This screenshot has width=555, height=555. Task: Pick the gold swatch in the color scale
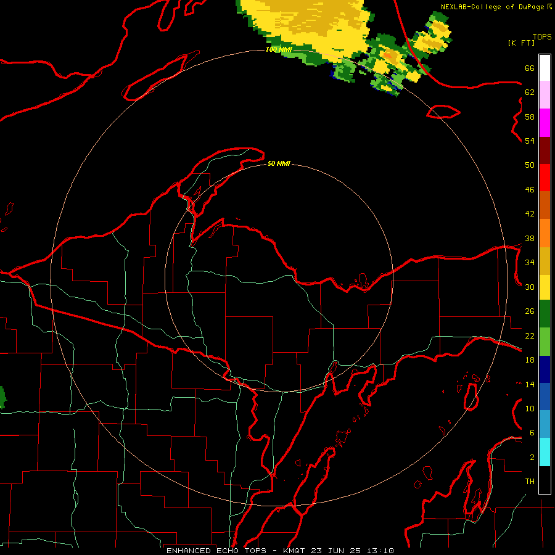[545, 261]
